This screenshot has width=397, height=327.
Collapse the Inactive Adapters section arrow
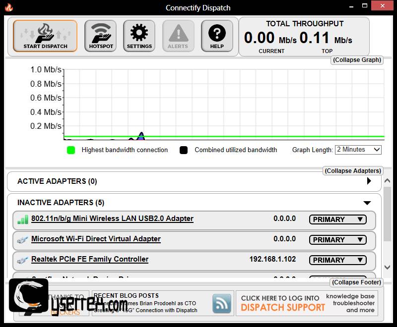[367, 203]
